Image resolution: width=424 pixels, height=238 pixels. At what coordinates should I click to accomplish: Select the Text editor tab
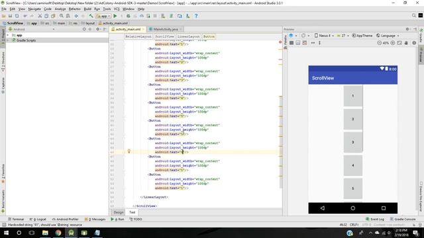[132, 212]
